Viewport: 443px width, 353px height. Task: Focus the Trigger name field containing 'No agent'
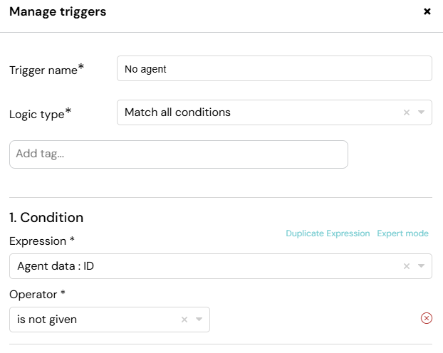(274, 68)
